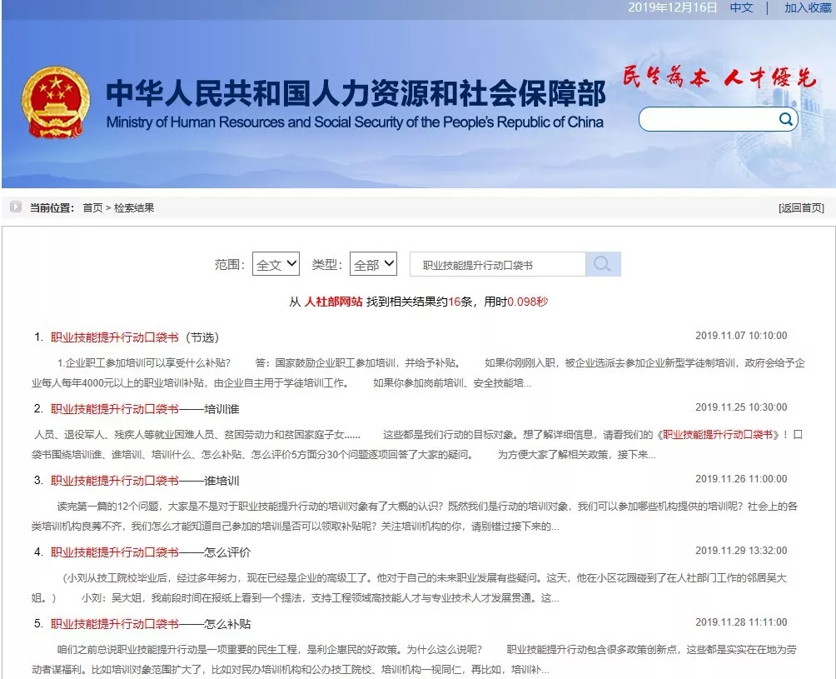Click the date 2019年12月16日 in top bar
The image size is (836, 679).
(x=672, y=7)
